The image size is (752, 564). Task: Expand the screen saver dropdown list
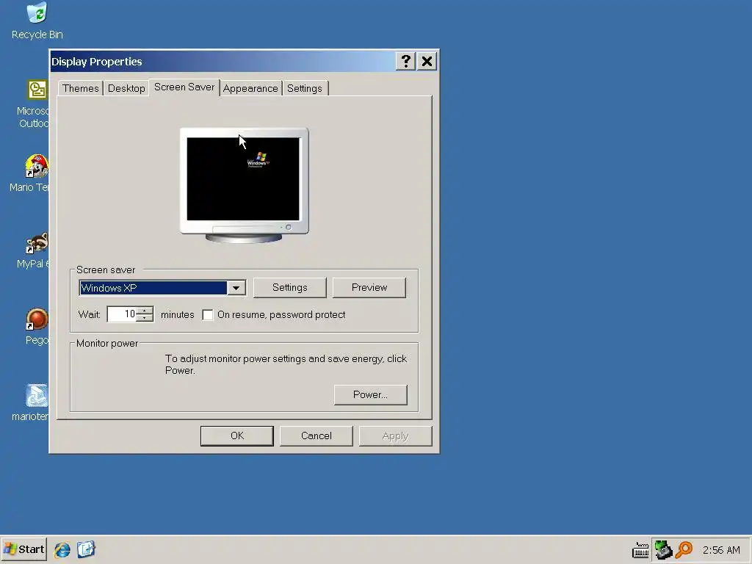236,288
